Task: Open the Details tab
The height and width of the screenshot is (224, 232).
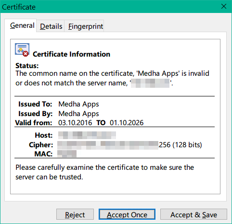Action: [x=51, y=26]
